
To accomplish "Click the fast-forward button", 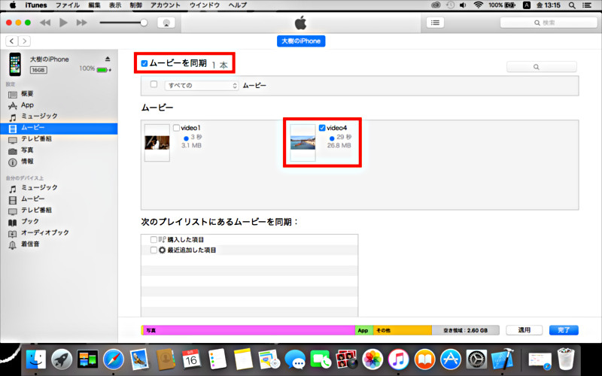I will pos(81,23).
